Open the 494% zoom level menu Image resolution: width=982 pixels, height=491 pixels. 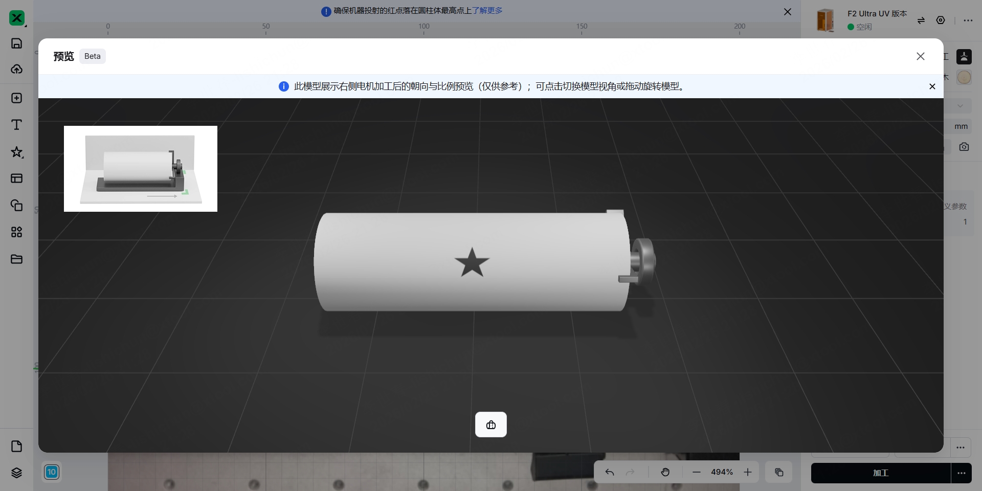(722, 472)
